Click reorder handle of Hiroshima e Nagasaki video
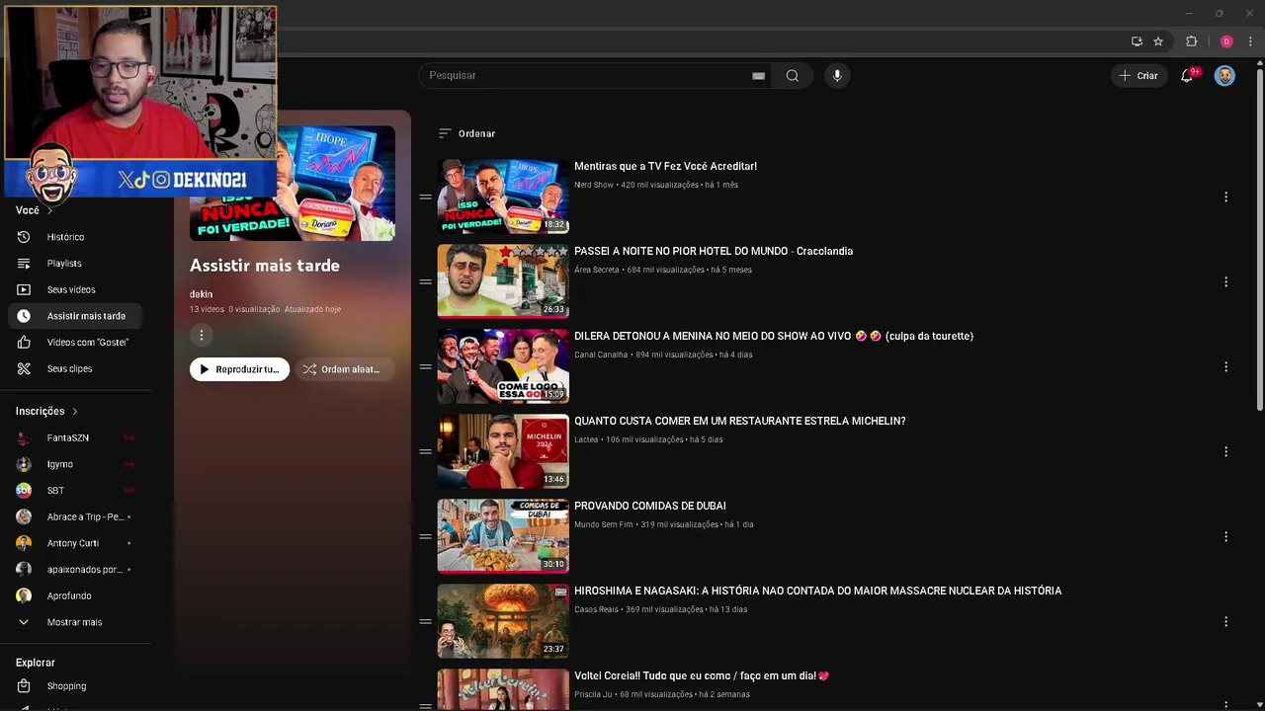Screen dimensions: 1265x711 [x=425, y=622]
